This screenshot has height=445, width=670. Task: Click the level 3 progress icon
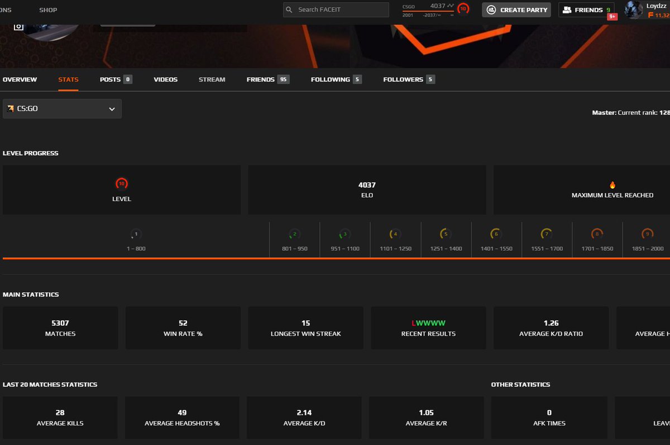pyautogui.click(x=345, y=234)
